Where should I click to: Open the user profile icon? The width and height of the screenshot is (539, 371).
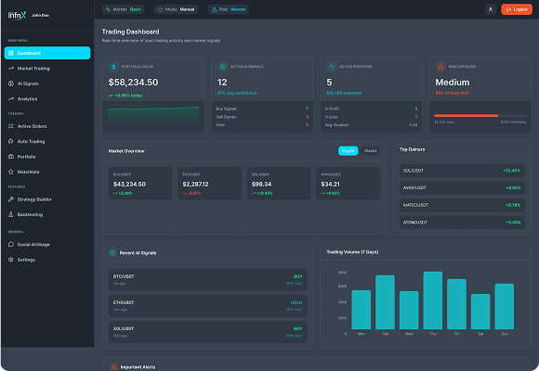coord(491,9)
